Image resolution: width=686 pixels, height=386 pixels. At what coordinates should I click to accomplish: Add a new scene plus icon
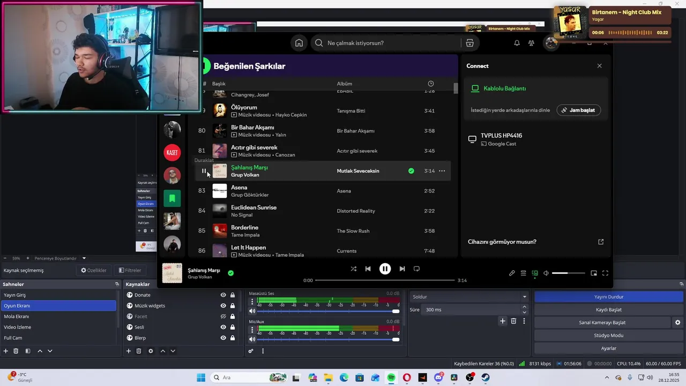coord(6,351)
